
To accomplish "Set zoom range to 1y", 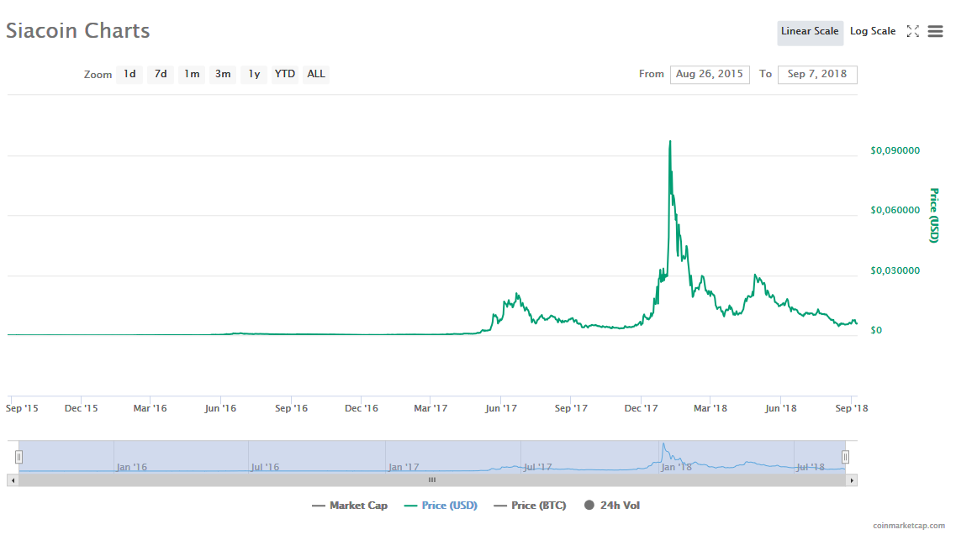I will coord(254,74).
